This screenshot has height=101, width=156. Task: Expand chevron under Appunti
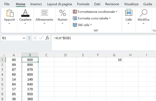tap(9, 23)
